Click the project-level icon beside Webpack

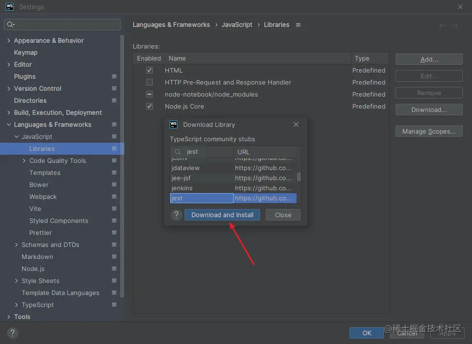pyautogui.click(x=114, y=197)
